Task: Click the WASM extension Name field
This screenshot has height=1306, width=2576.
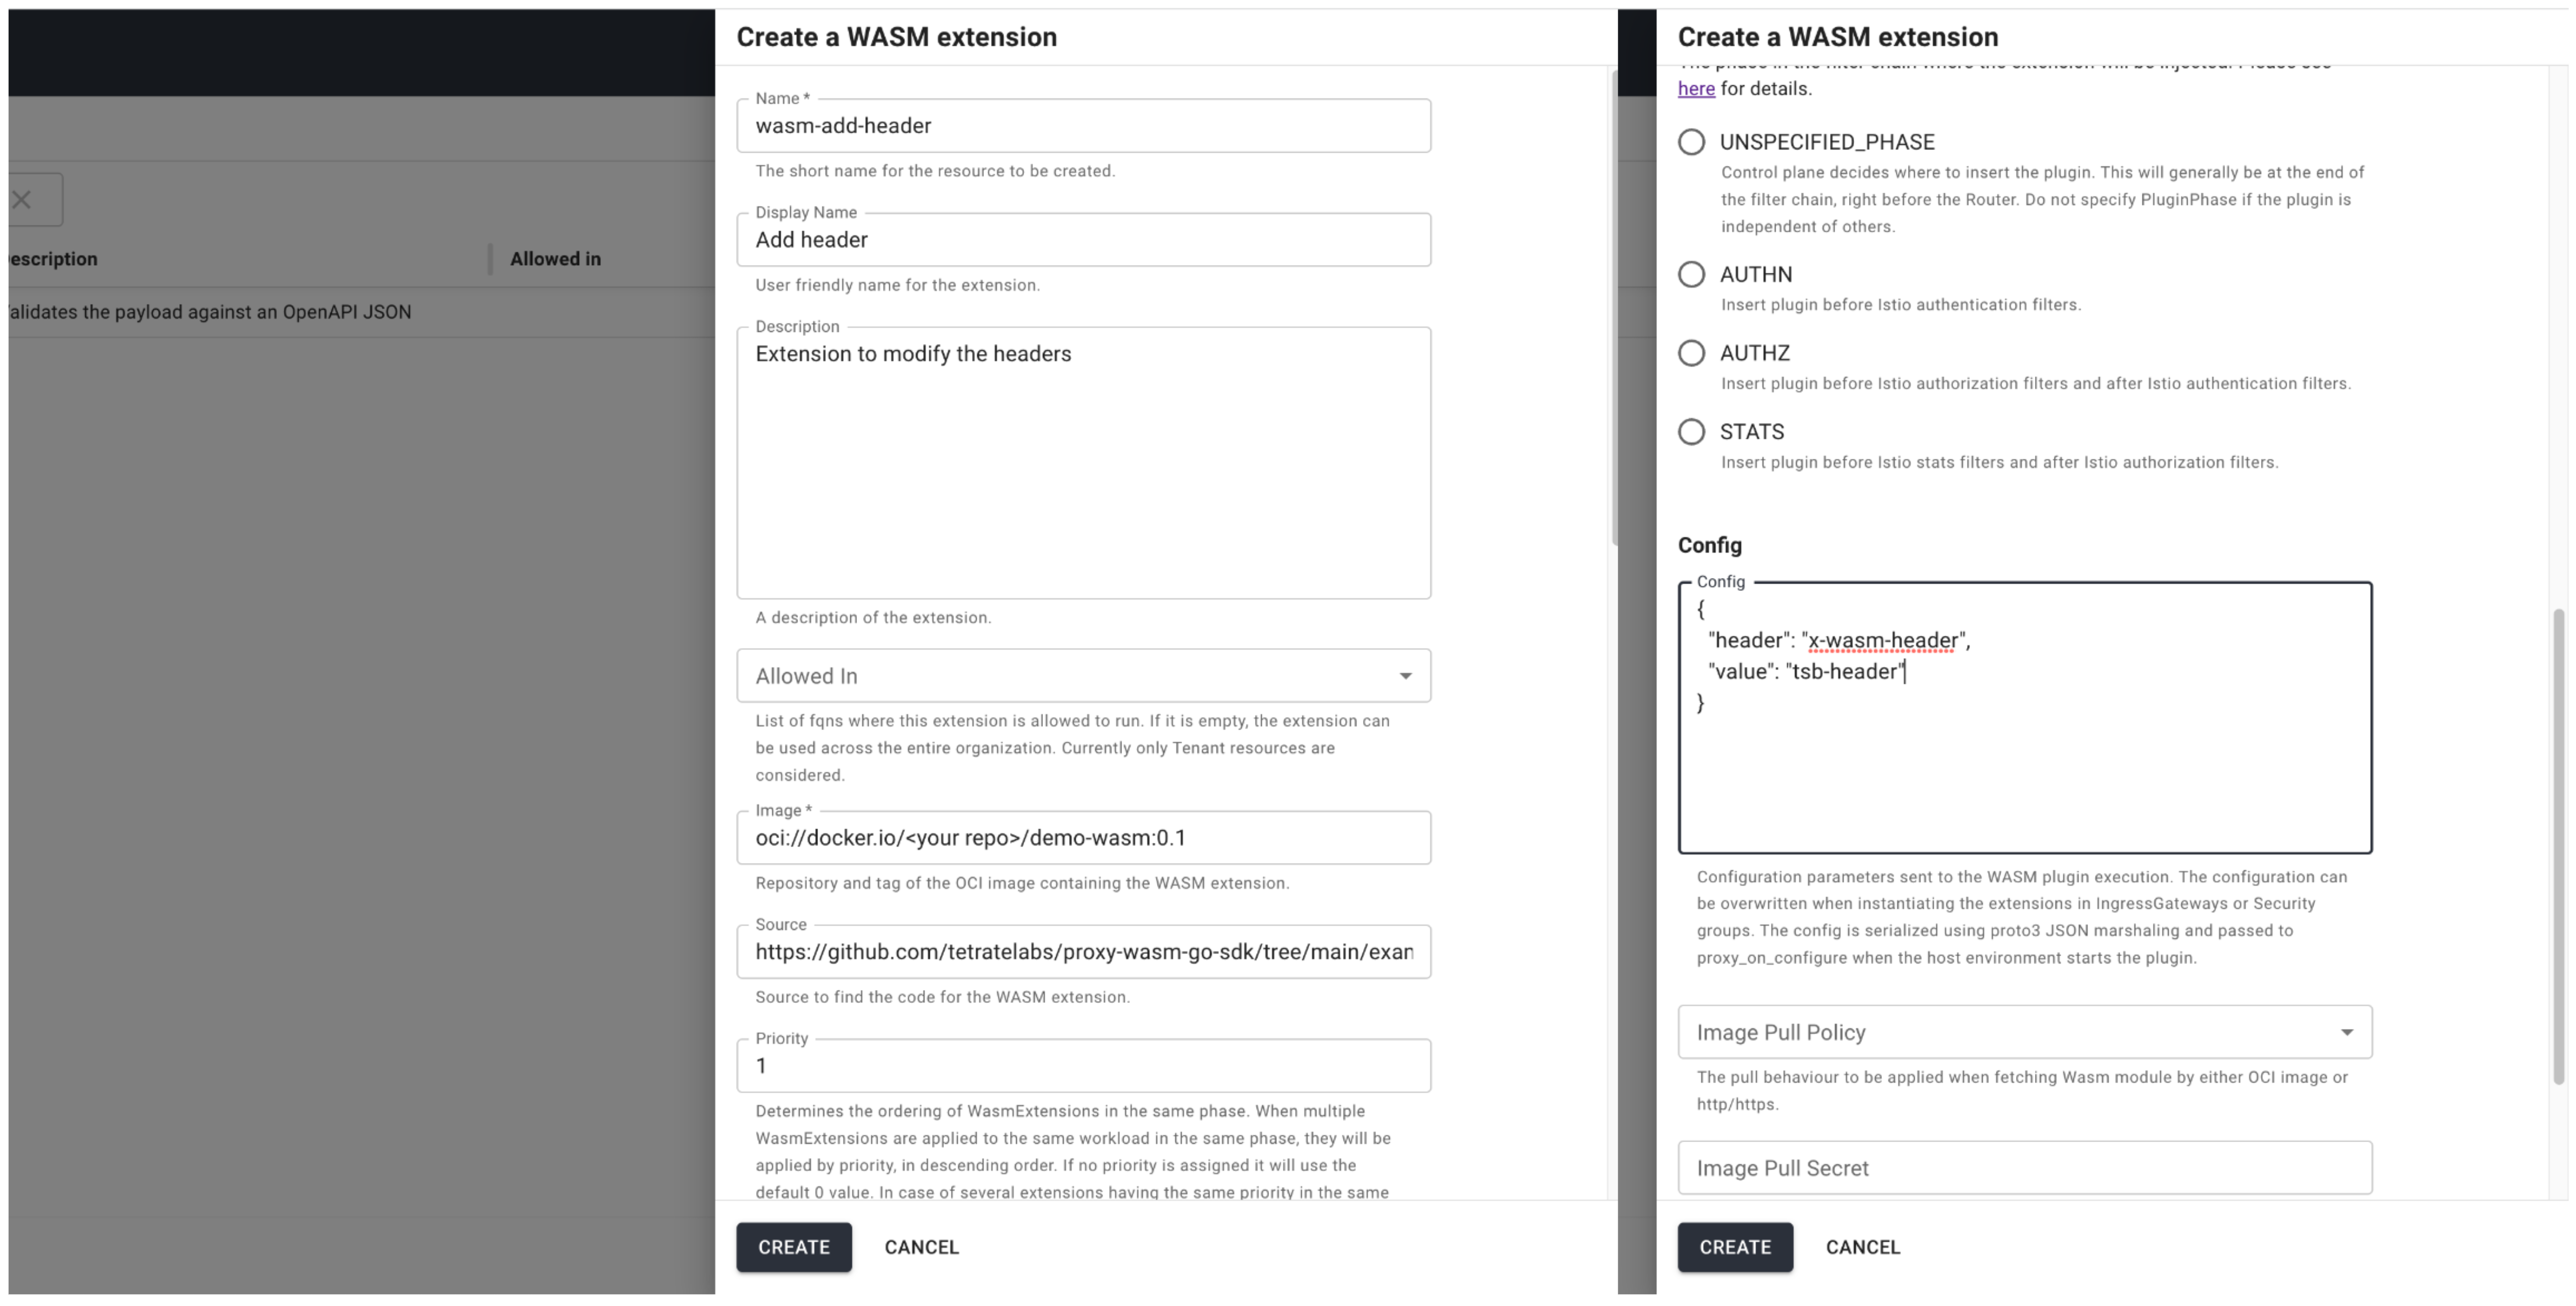Action: [x=1084, y=125]
